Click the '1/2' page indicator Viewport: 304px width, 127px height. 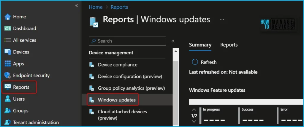point(194,116)
